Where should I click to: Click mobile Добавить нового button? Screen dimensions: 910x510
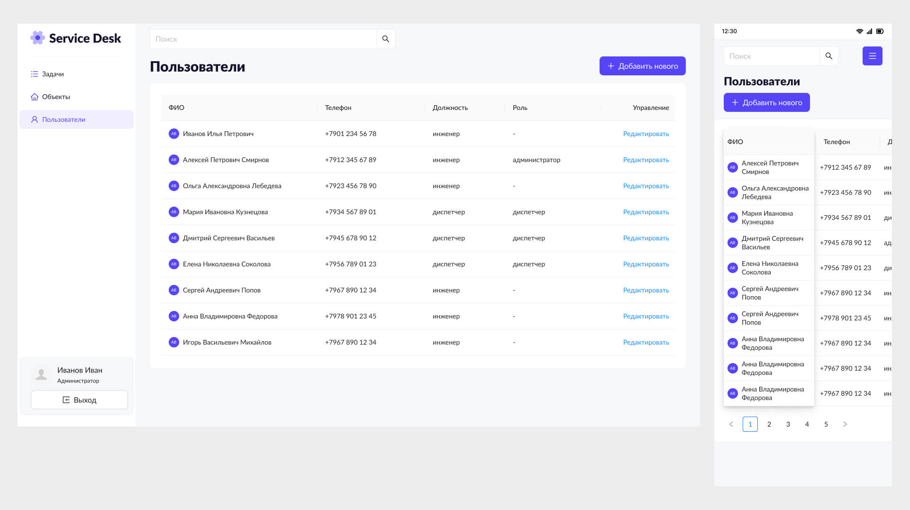(766, 102)
